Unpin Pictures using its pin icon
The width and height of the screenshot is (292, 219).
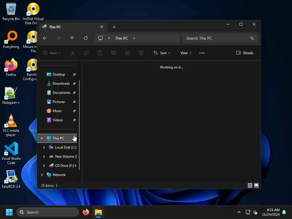point(74,102)
